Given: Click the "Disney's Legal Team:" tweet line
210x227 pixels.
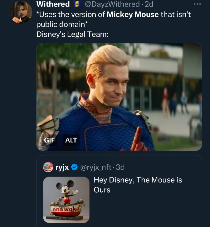Looking at the screenshot, I should tap(72, 34).
